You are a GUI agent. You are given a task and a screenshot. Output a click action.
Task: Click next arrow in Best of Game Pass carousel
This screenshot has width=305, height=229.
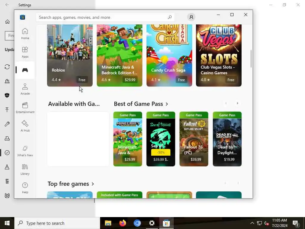[x=237, y=103]
